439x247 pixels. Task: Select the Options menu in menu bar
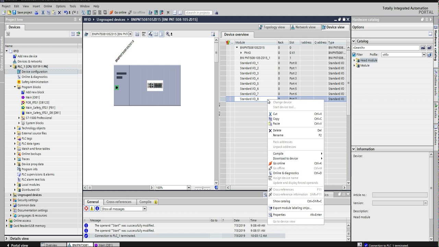(x=60, y=6)
